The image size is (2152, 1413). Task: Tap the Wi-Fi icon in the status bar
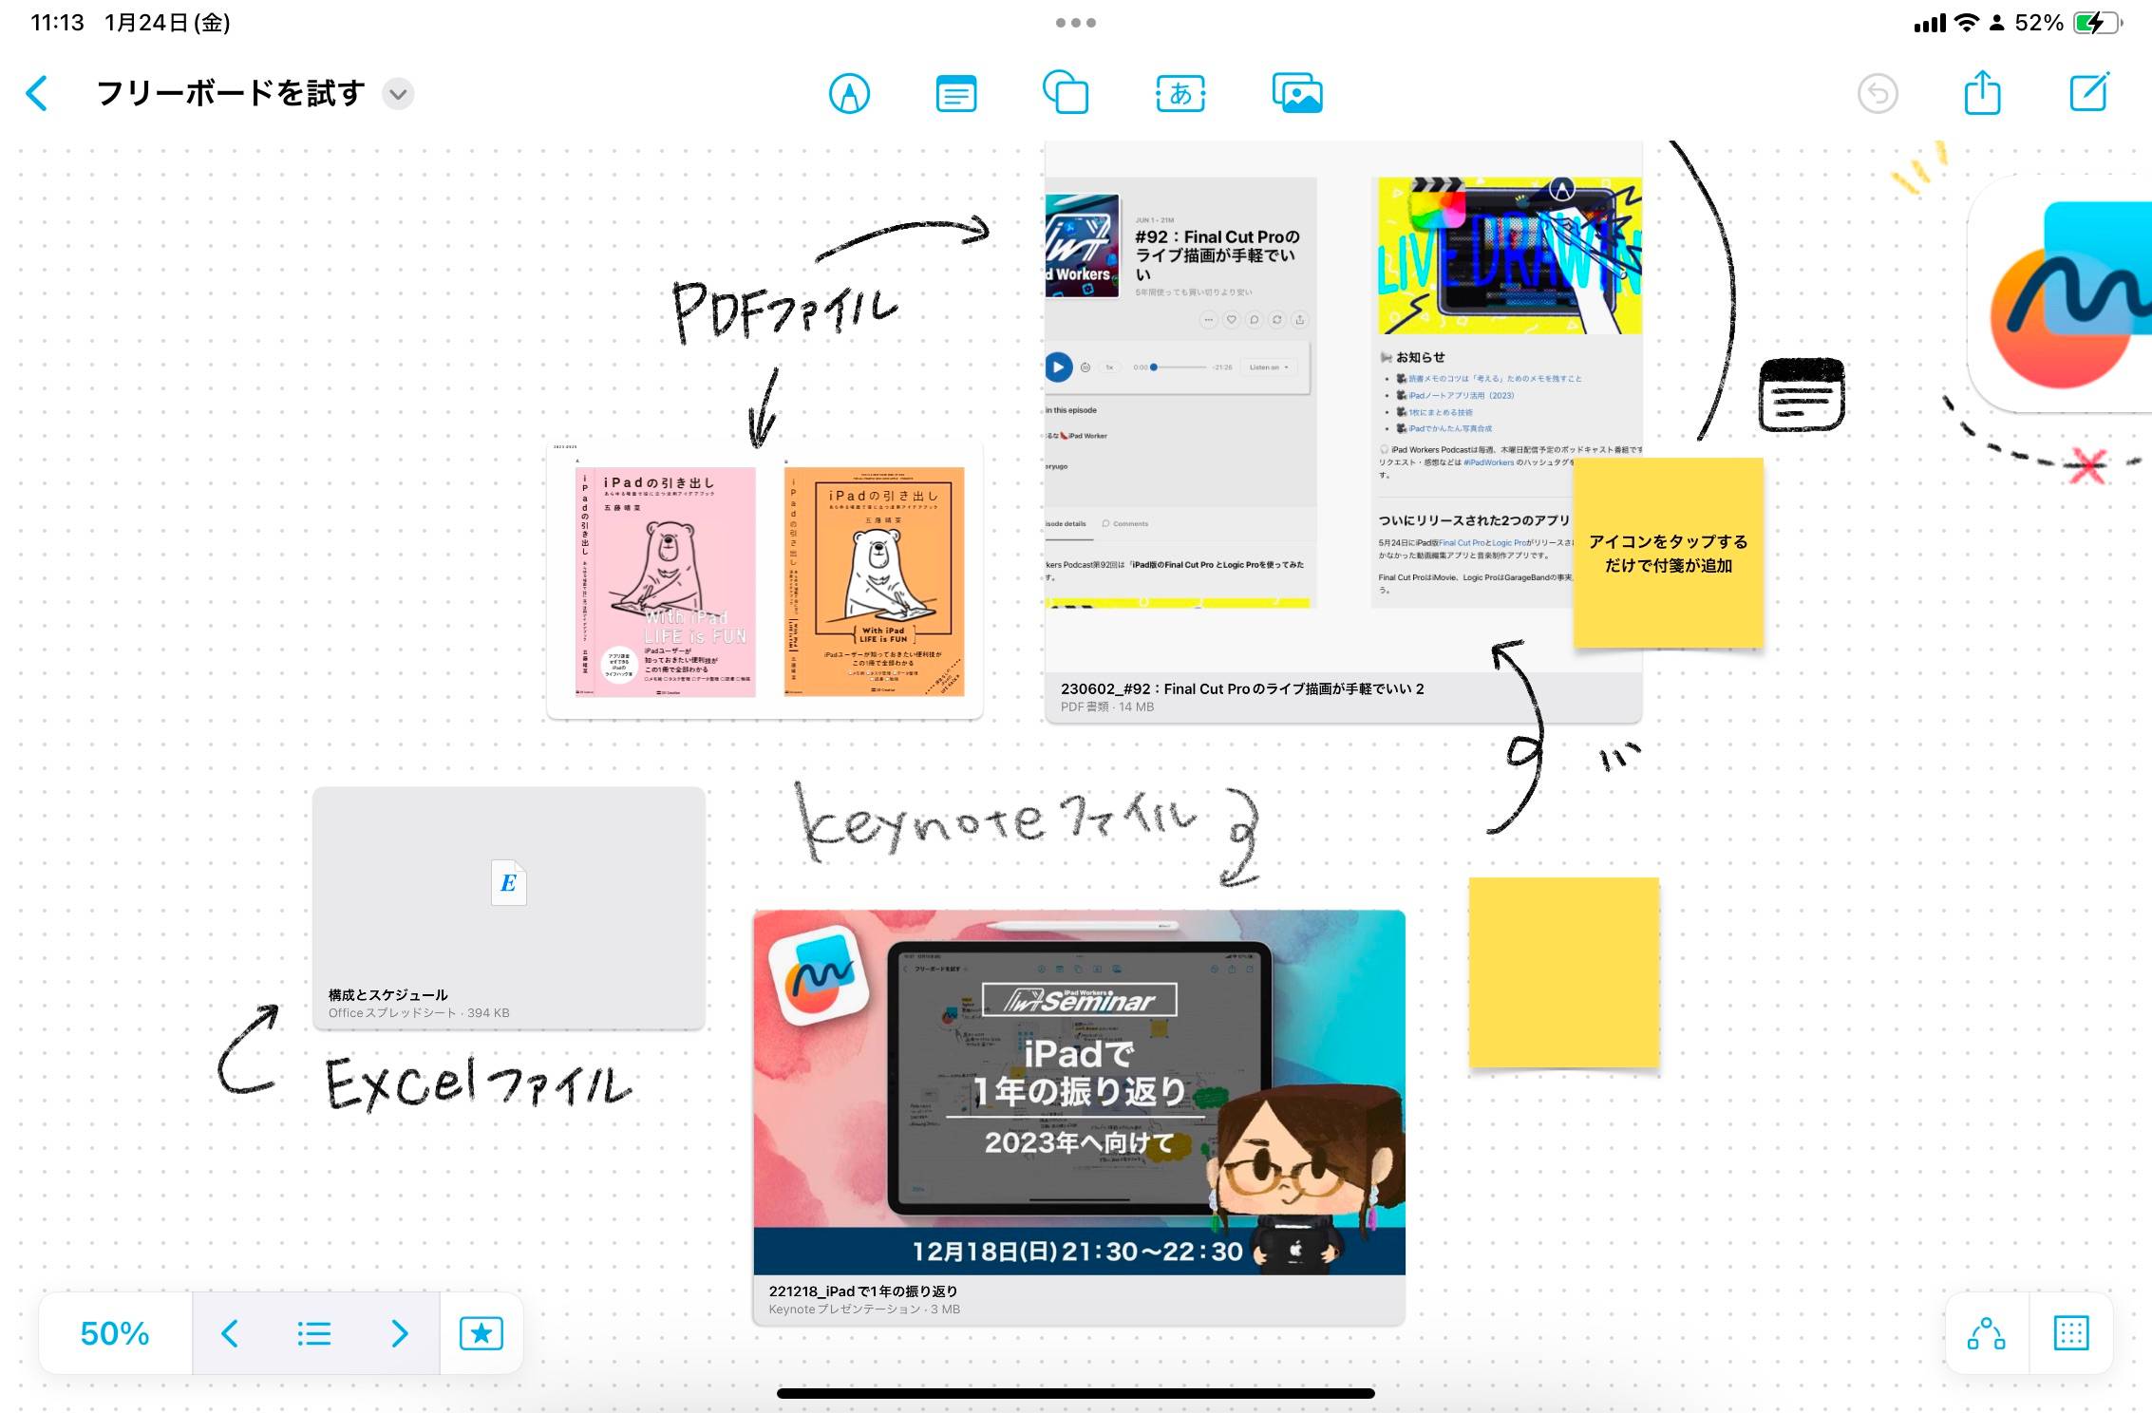[x=1967, y=23]
